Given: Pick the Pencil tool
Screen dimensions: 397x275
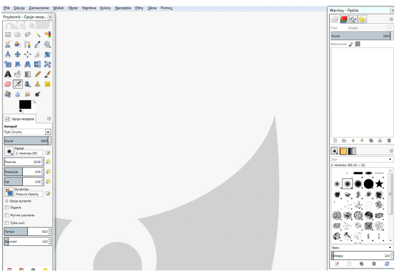Looking at the screenshot, I should (x=38, y=74).
